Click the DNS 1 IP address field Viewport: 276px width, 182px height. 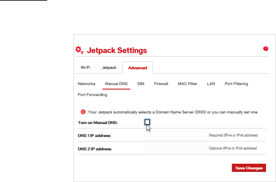point(175,136)
